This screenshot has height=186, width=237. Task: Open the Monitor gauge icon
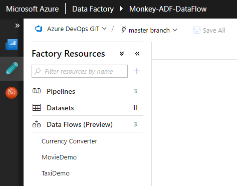point(12,93)
